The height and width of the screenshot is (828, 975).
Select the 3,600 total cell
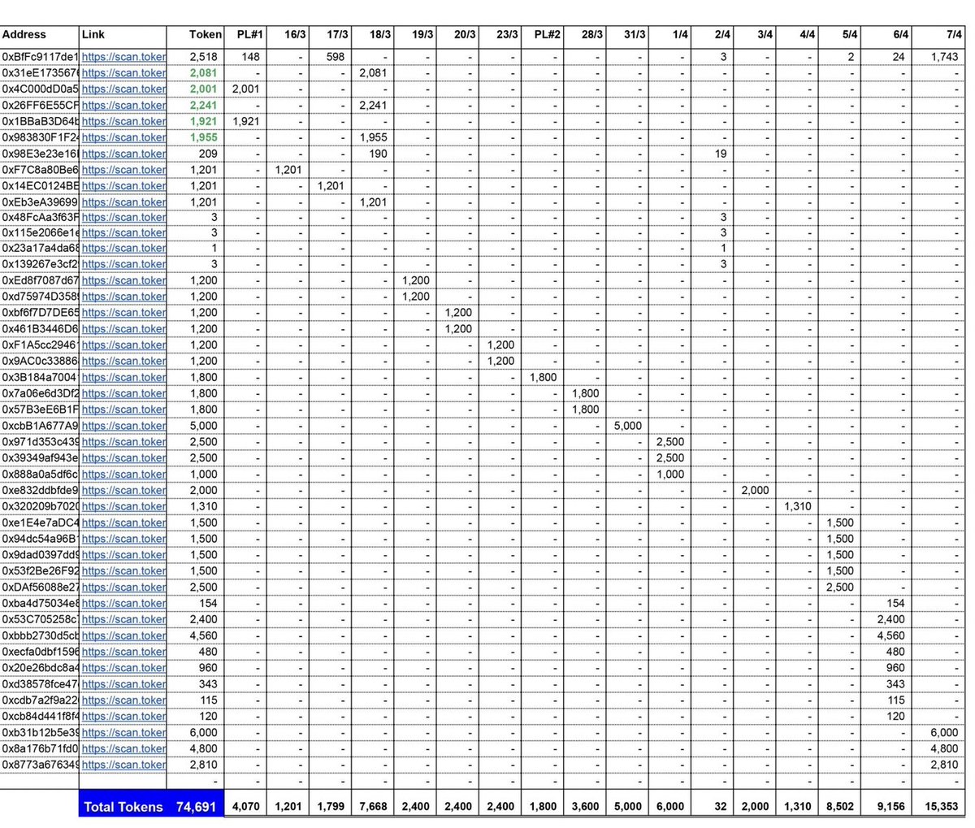coord(587,807)
